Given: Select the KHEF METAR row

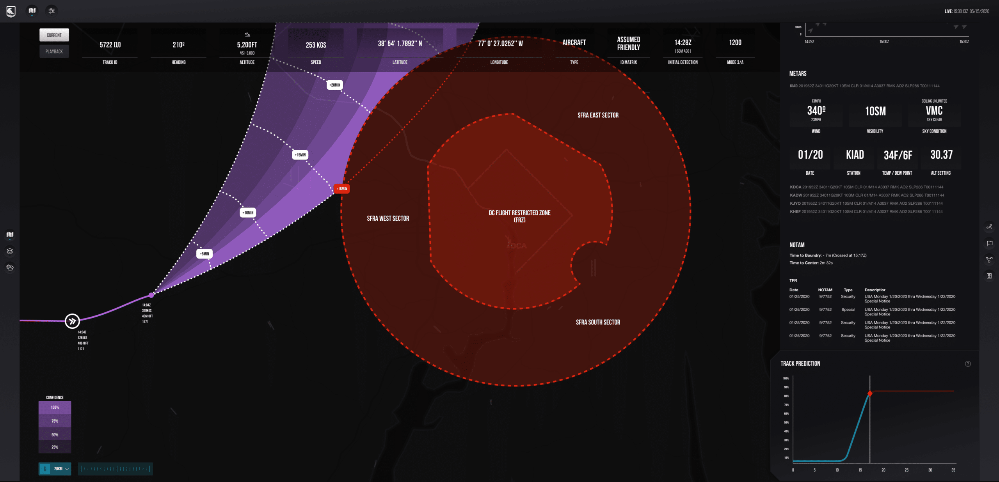Looking at the screenshot, I should [x=866, y=212].
